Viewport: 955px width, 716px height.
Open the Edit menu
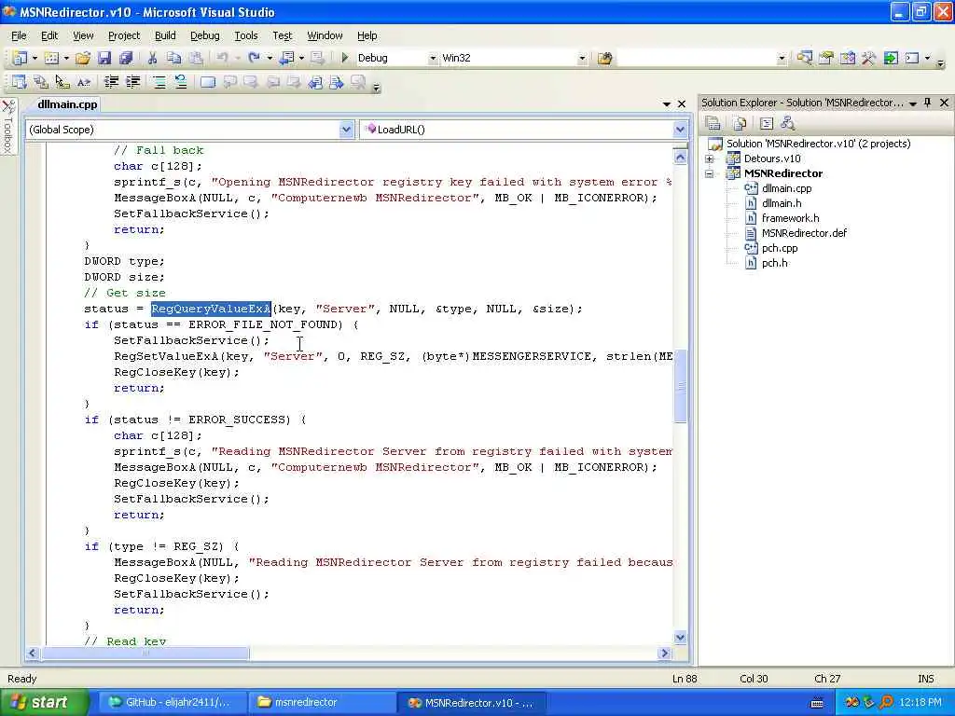(x=49, y=35)
